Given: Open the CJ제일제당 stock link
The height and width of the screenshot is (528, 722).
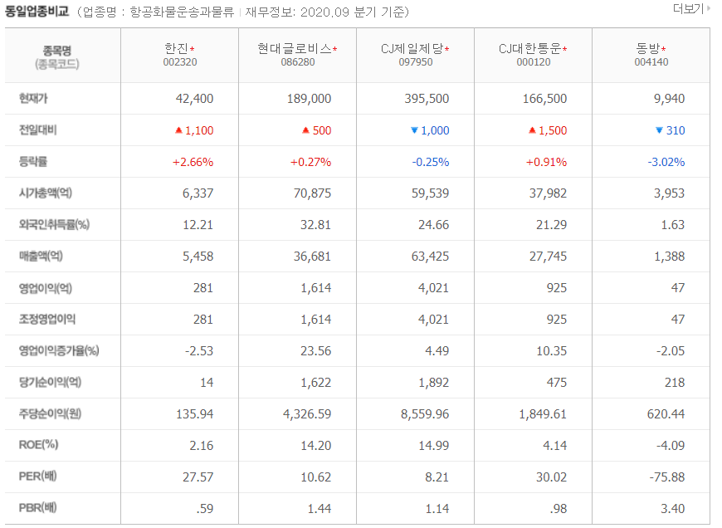Looking at the screenshot, I should [412, 48].
